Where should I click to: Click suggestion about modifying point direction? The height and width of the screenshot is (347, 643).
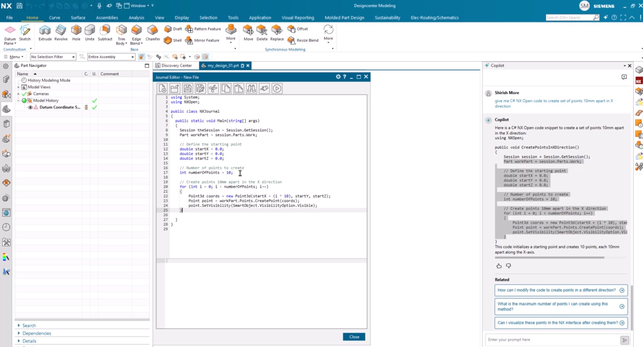tap(557, 290)
